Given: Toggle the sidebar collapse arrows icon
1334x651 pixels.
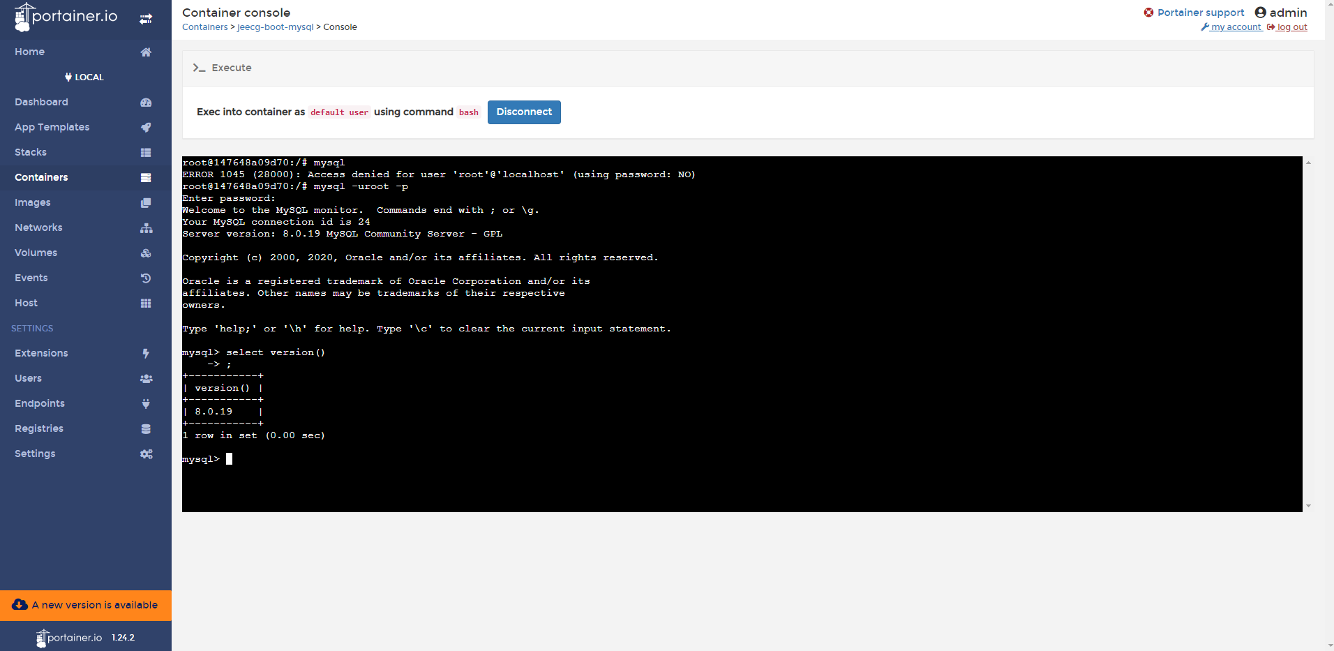Looking at the screenshot, I should pyautogui.click(x=146, y=19).
